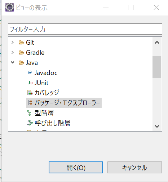This screenshot has height=182, width=168.
Task: Expand the Git category
Action: [x=13, y=43]
